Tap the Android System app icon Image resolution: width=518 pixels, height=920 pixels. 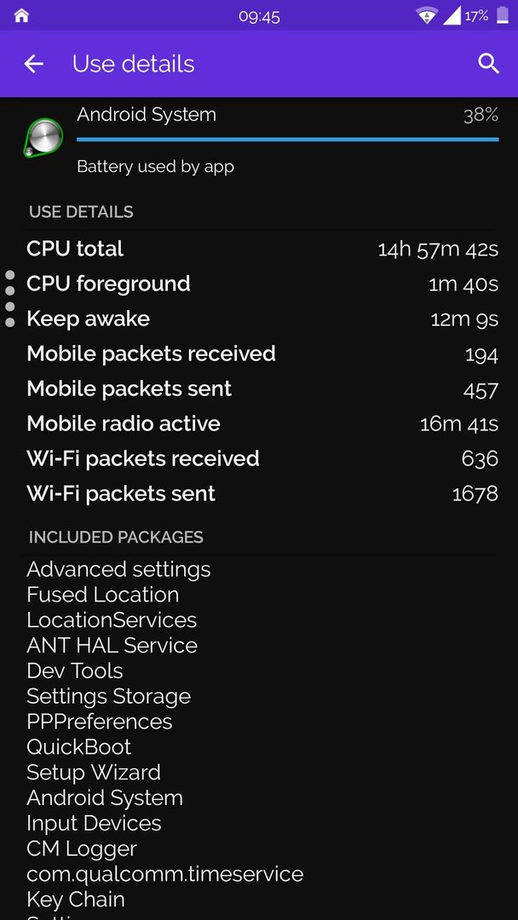coord(43,138)
